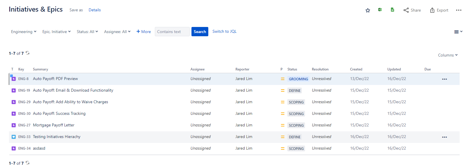Sort by the Status column header
466x167 pixels.
click(x=292, y=69)
